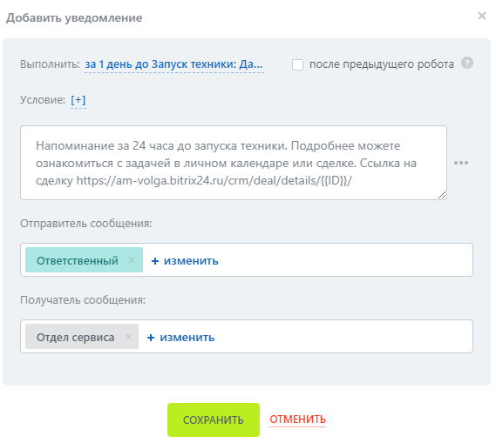
Task: Open the three-dots menu beside message text
Action: pyautogui.click(x=461, y=163)
